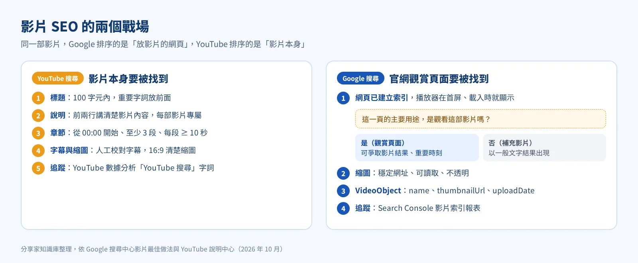This screenshot has height=263, width=638.
Task: Click the heading 官網觀賞頁面要被找到
Action: pyautogui.click(x=439, y=79)
